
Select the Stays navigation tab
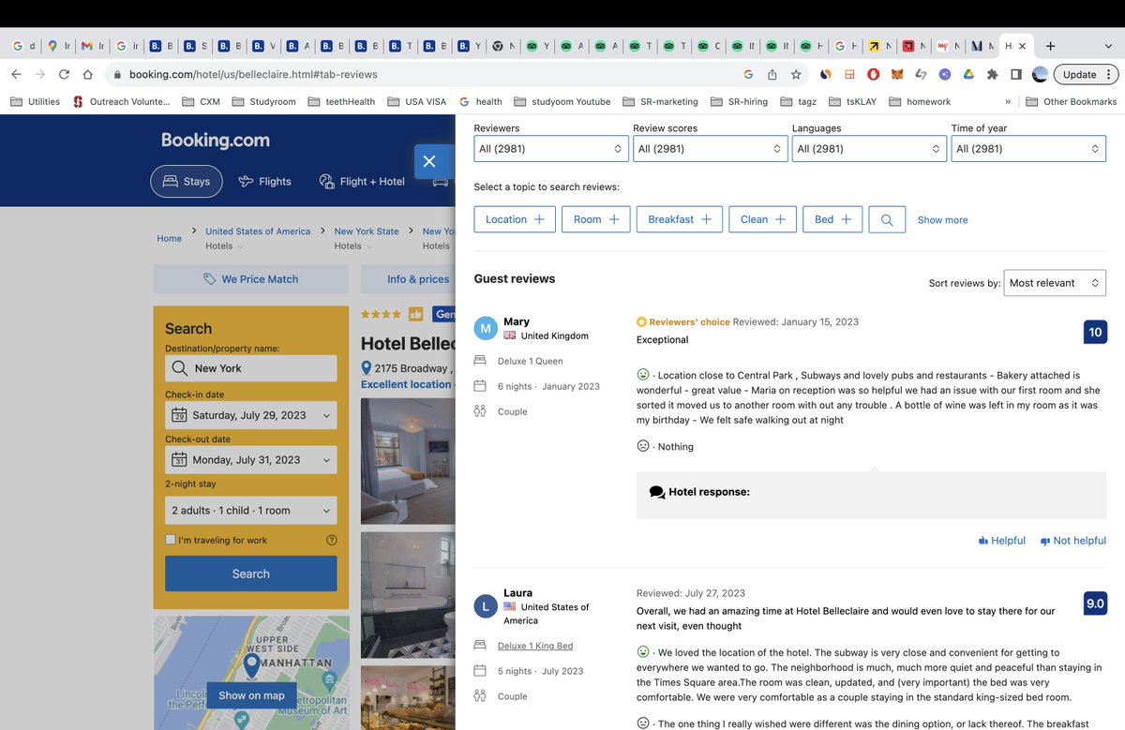(x=187, y=182)
